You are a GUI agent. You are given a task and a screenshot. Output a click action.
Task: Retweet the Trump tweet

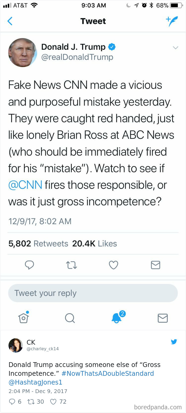[x=71, y=265]
